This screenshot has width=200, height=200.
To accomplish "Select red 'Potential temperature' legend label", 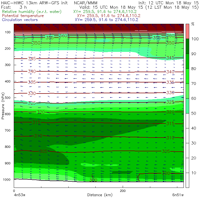I will pyautogui.click(x=23, y=16).
